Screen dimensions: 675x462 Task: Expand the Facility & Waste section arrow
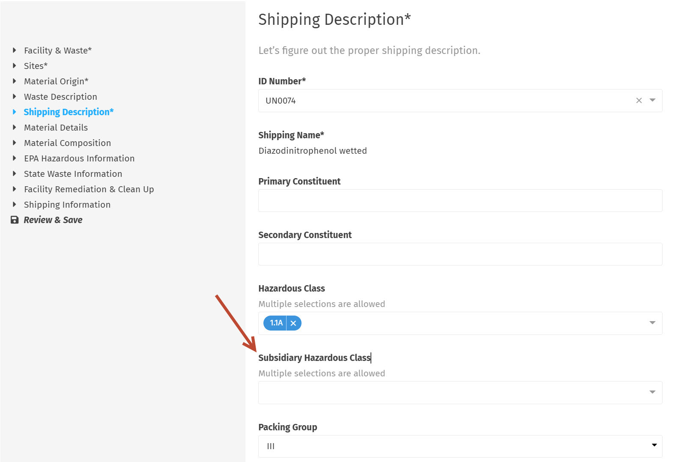tap(14, 51)
